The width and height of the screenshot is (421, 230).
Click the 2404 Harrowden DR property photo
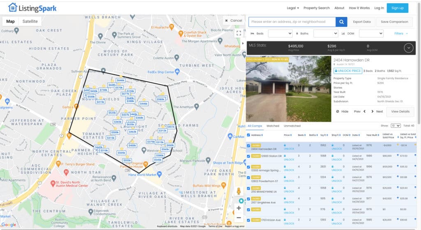point(289,89)
